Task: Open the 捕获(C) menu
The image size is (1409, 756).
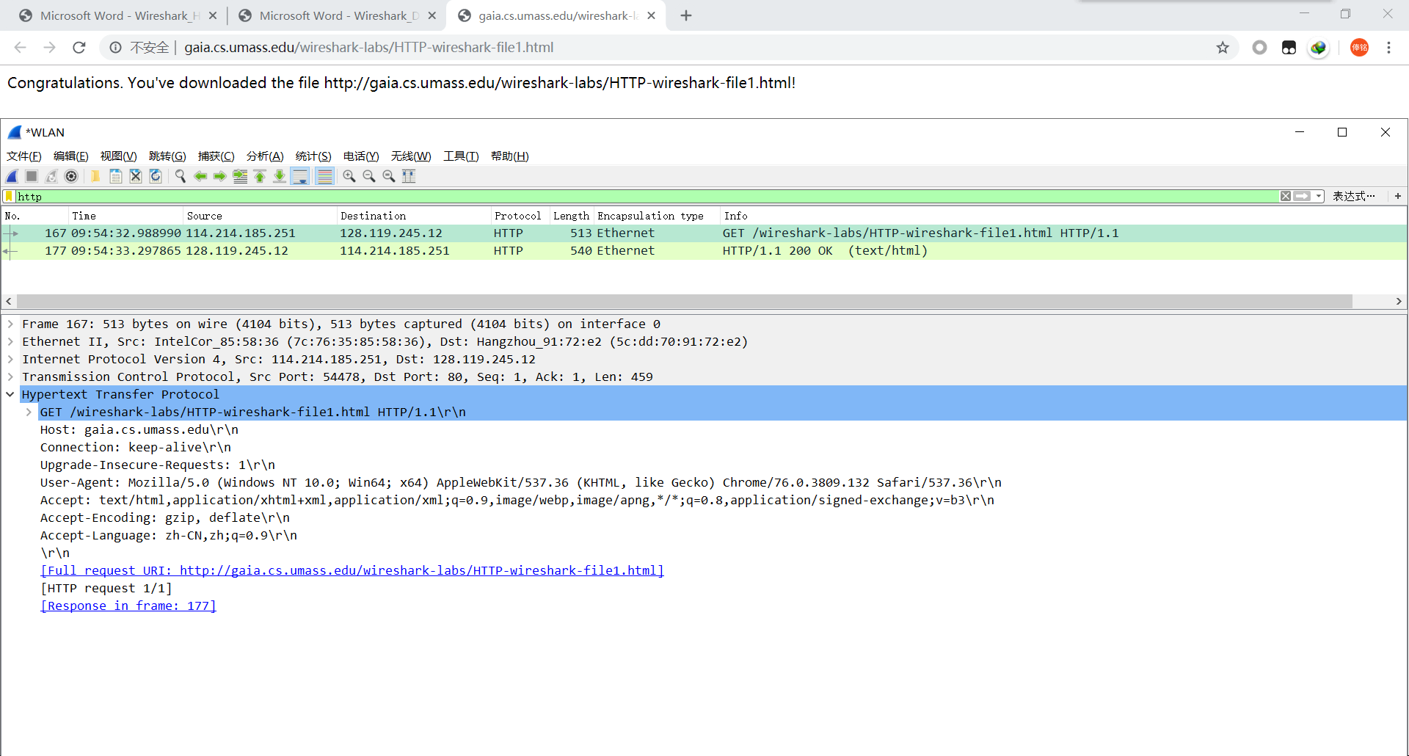Action: 216,156
